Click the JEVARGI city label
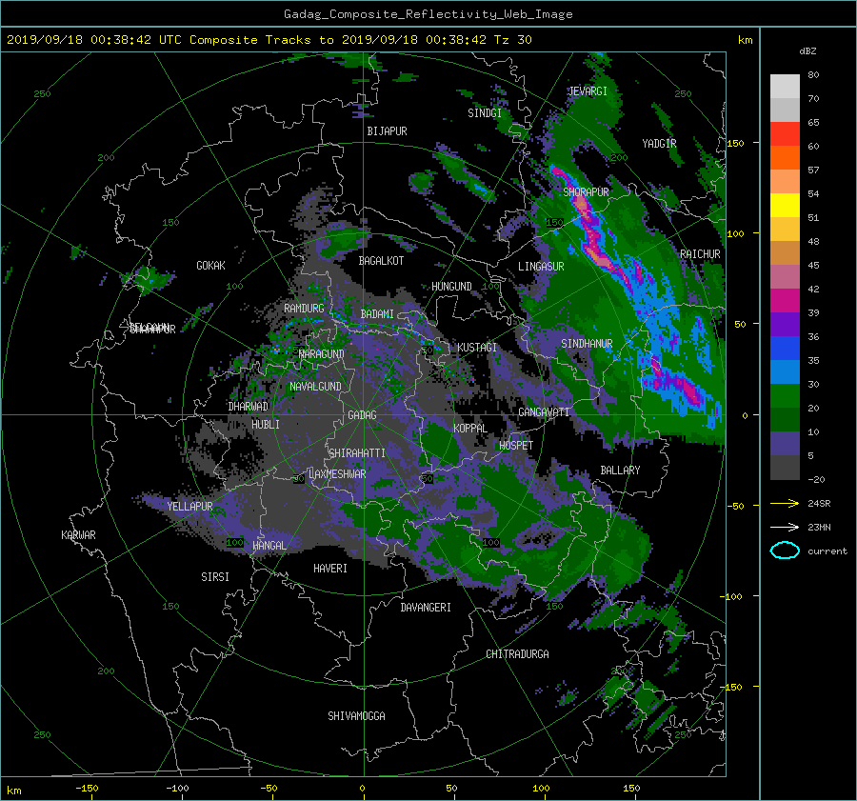 (588, 90)
